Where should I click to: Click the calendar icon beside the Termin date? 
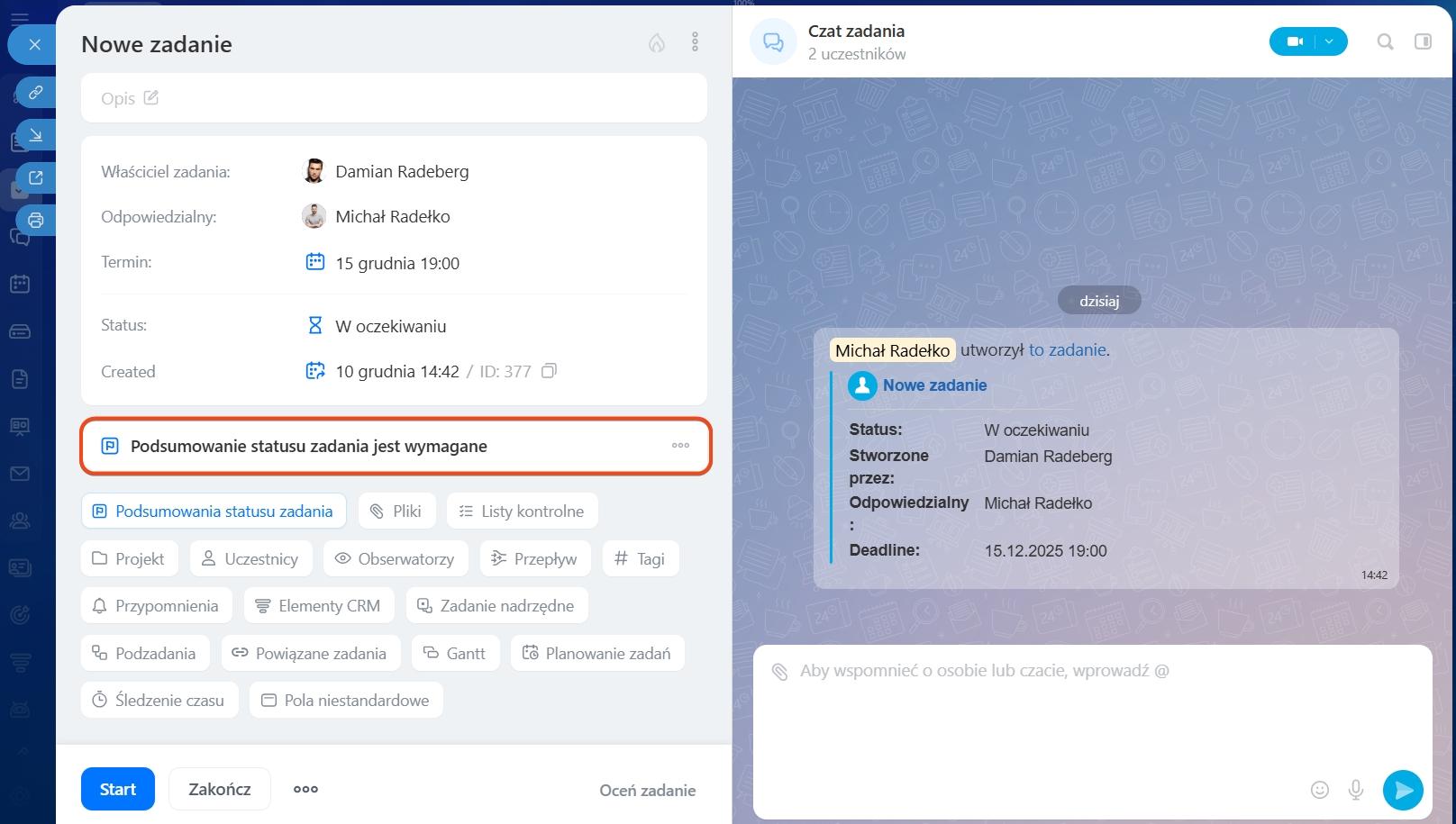pyautogui.click(x=315, y=262)
